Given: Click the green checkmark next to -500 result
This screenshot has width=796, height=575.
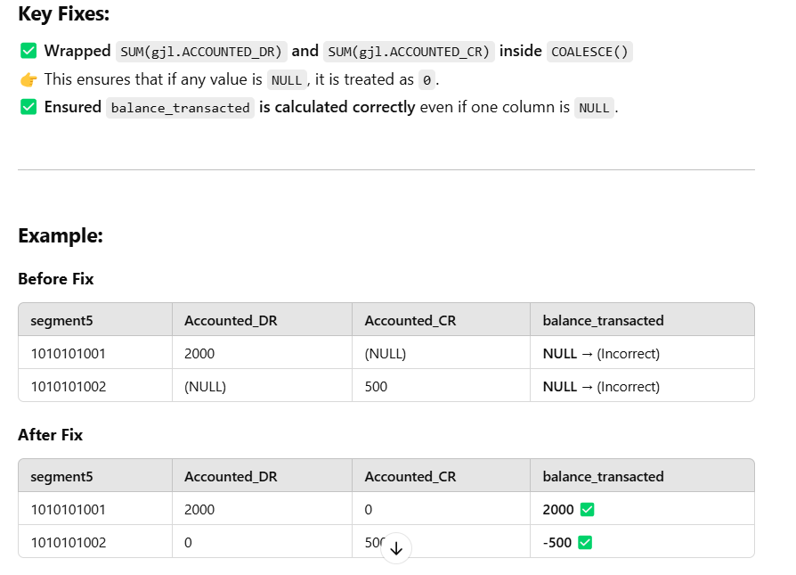Looking at the screenshot, I should (x=586, y=542).
